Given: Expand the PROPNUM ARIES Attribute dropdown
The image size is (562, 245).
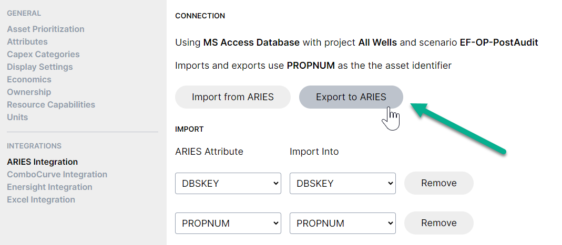Looking at the screenshot, I should (x=228, y=223).
